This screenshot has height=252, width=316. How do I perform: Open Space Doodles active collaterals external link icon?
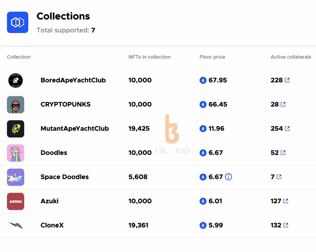[x=279, y=177]
